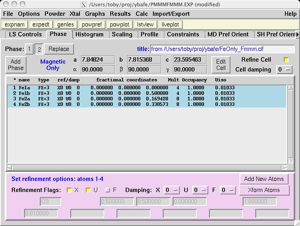This screenshot has width=300, height=226.
Task: Run the expnam toolbar command
Action: (15, 24)
